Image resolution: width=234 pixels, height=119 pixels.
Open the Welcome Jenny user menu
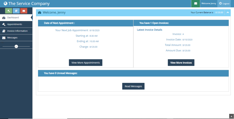(208, 4)
